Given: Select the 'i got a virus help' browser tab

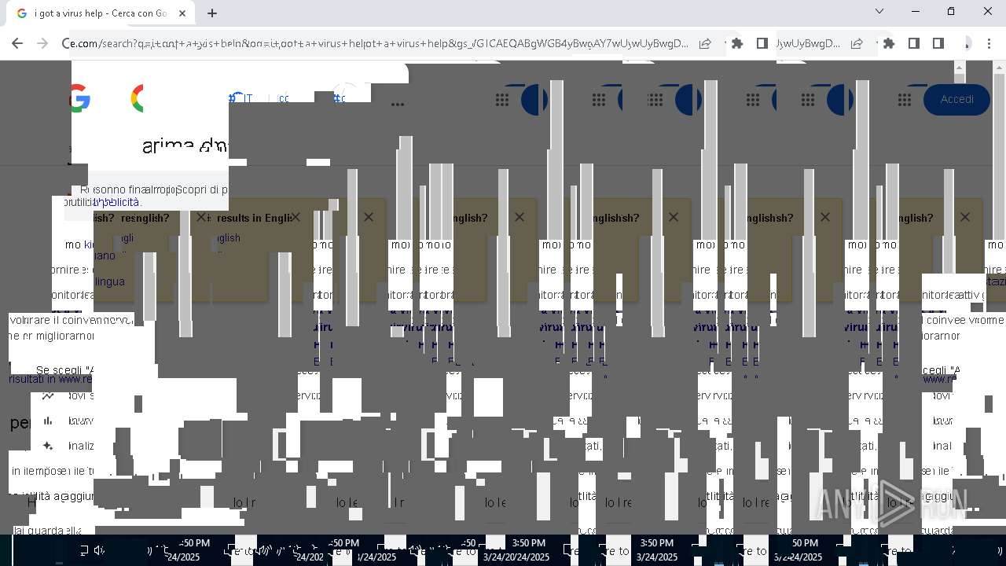Looking at the screenshot, I should pos(102,13).
